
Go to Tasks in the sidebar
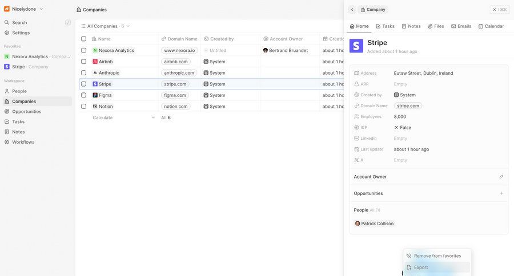[37, 122]
